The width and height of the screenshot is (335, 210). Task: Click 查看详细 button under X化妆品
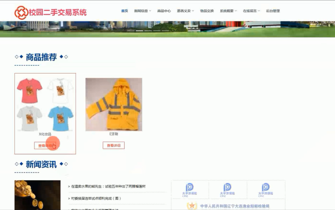[45, 146]
